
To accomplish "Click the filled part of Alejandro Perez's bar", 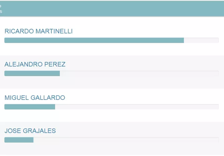I will tap(32, 73).
